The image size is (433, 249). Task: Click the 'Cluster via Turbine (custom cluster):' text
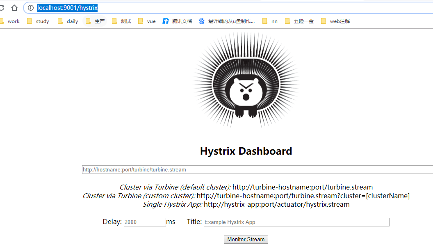point(139,196)
